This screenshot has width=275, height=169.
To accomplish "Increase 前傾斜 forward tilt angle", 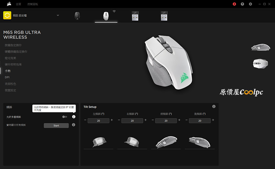I will (x=179, y=120).
